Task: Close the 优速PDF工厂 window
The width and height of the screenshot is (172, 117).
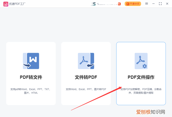Action: (x=167, y=4)
